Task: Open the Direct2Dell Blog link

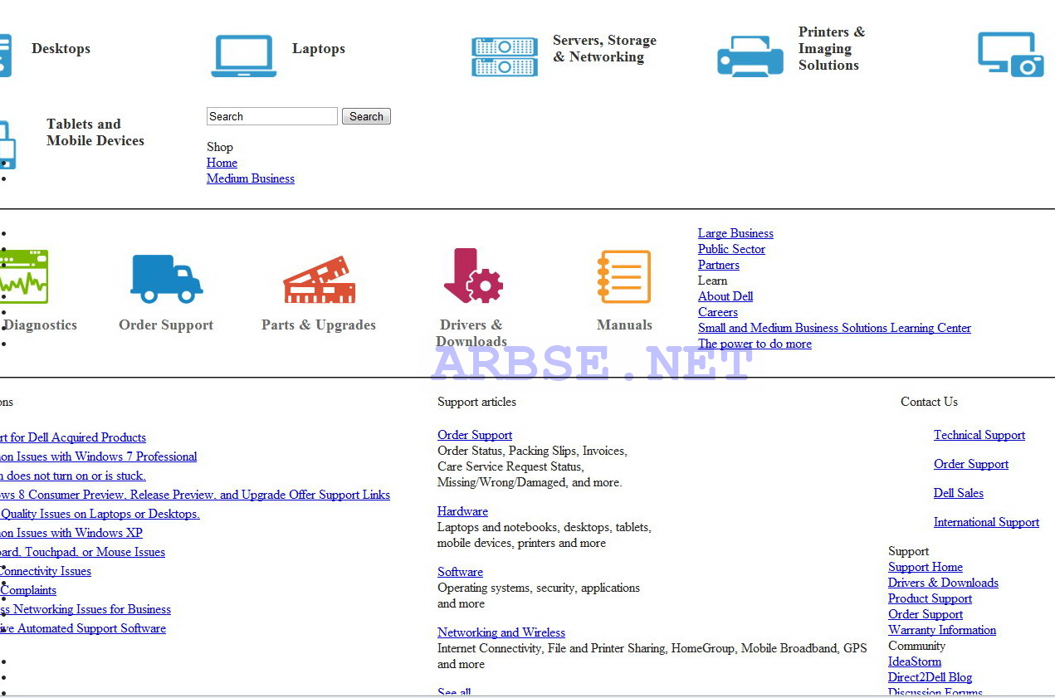Action: (930, 677)
